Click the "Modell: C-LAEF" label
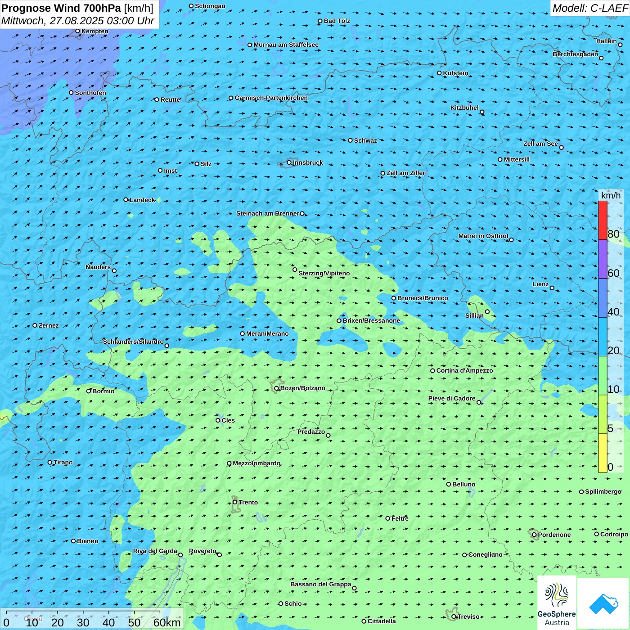Image resolution: width=630 pixels, height=630 pixels. pyautogui.click(x=590, y=8)
